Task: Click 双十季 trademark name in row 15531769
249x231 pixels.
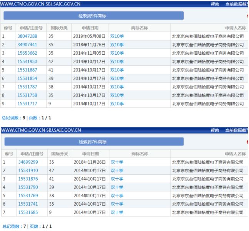Action: coord(117,196)
